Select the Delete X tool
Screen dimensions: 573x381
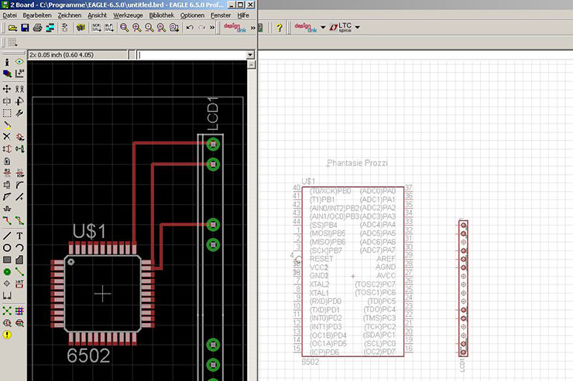coord(7,137)
